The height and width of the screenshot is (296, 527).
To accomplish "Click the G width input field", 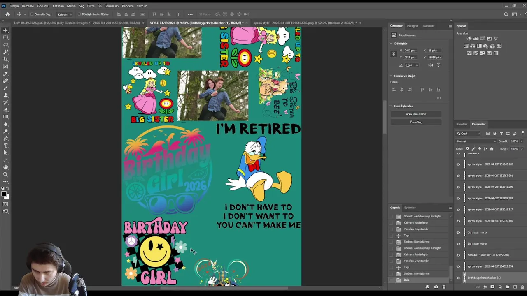I will 410,51.
